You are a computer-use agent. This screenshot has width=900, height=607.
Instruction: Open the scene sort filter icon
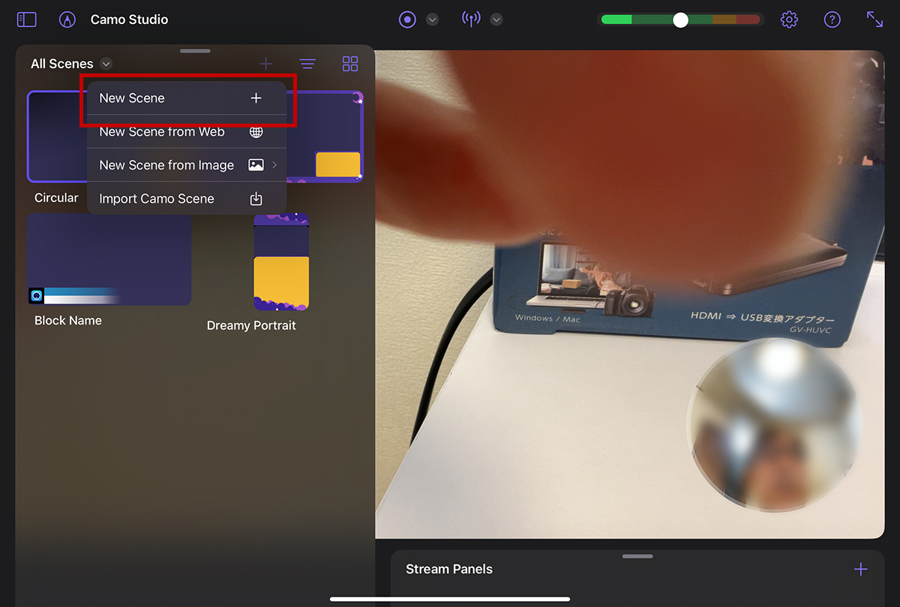(x=307, y=64)
